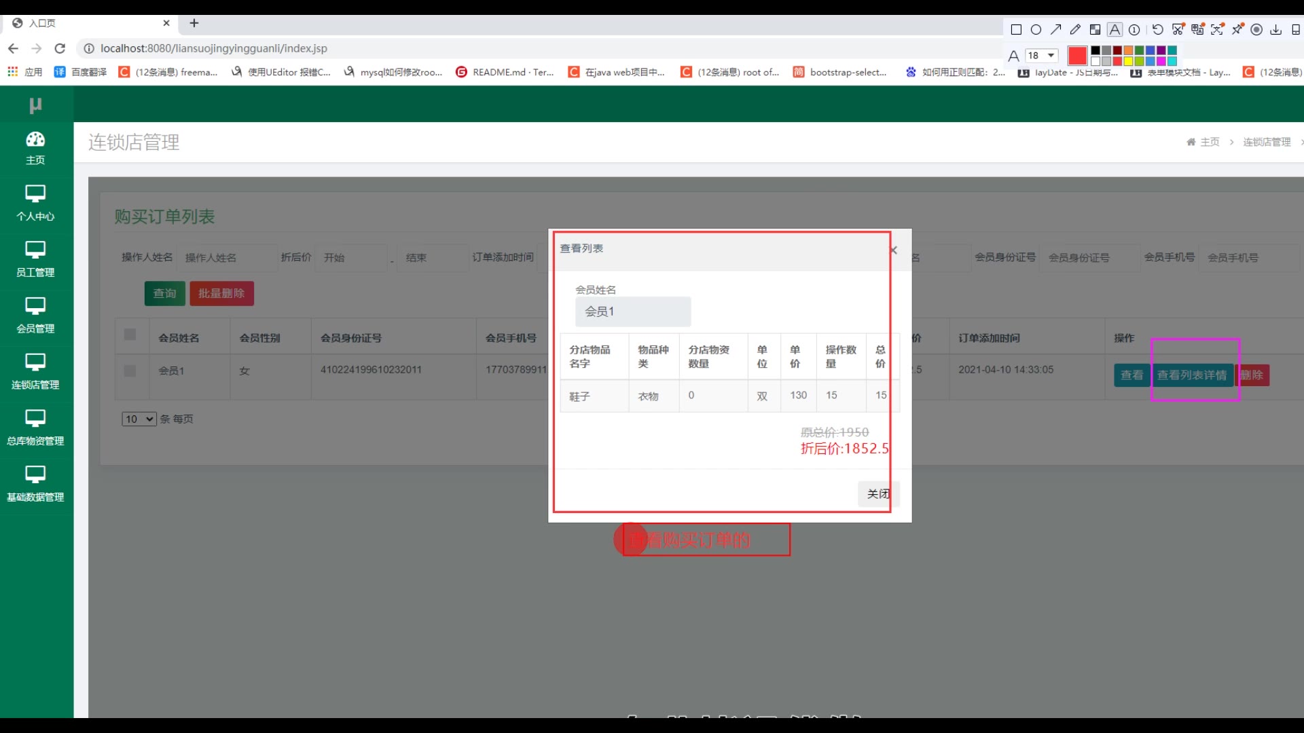The height and width of the screenshot is (733, 1304).
Task: Open the 10 rows per page dropdown
Action: 139,419
